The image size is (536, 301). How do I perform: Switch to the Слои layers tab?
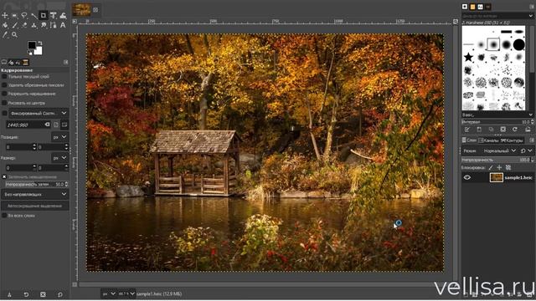[x=469, y=140]
